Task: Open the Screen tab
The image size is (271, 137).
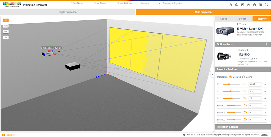Action: (x=242, y=19)
